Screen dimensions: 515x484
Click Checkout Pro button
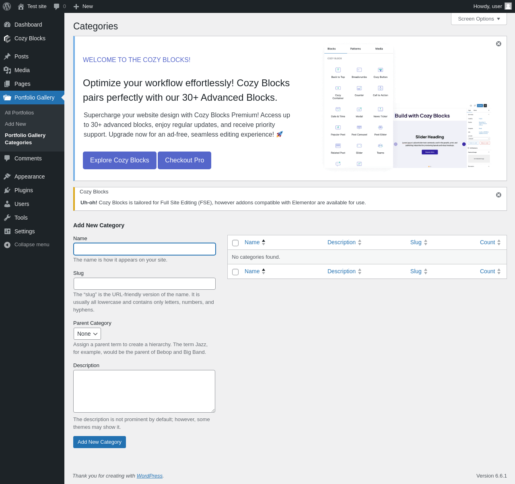(184, 160)
